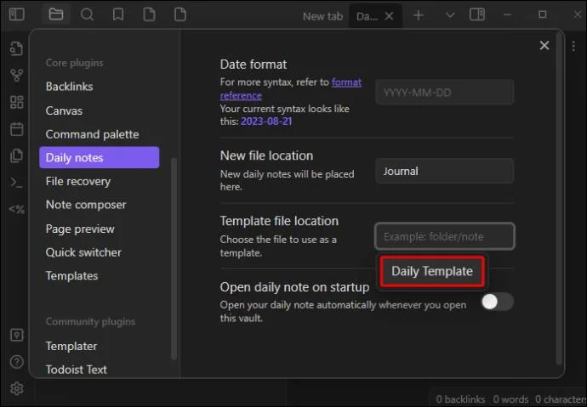Click the 2023-08-21 date preview

(x=266, y=122)
